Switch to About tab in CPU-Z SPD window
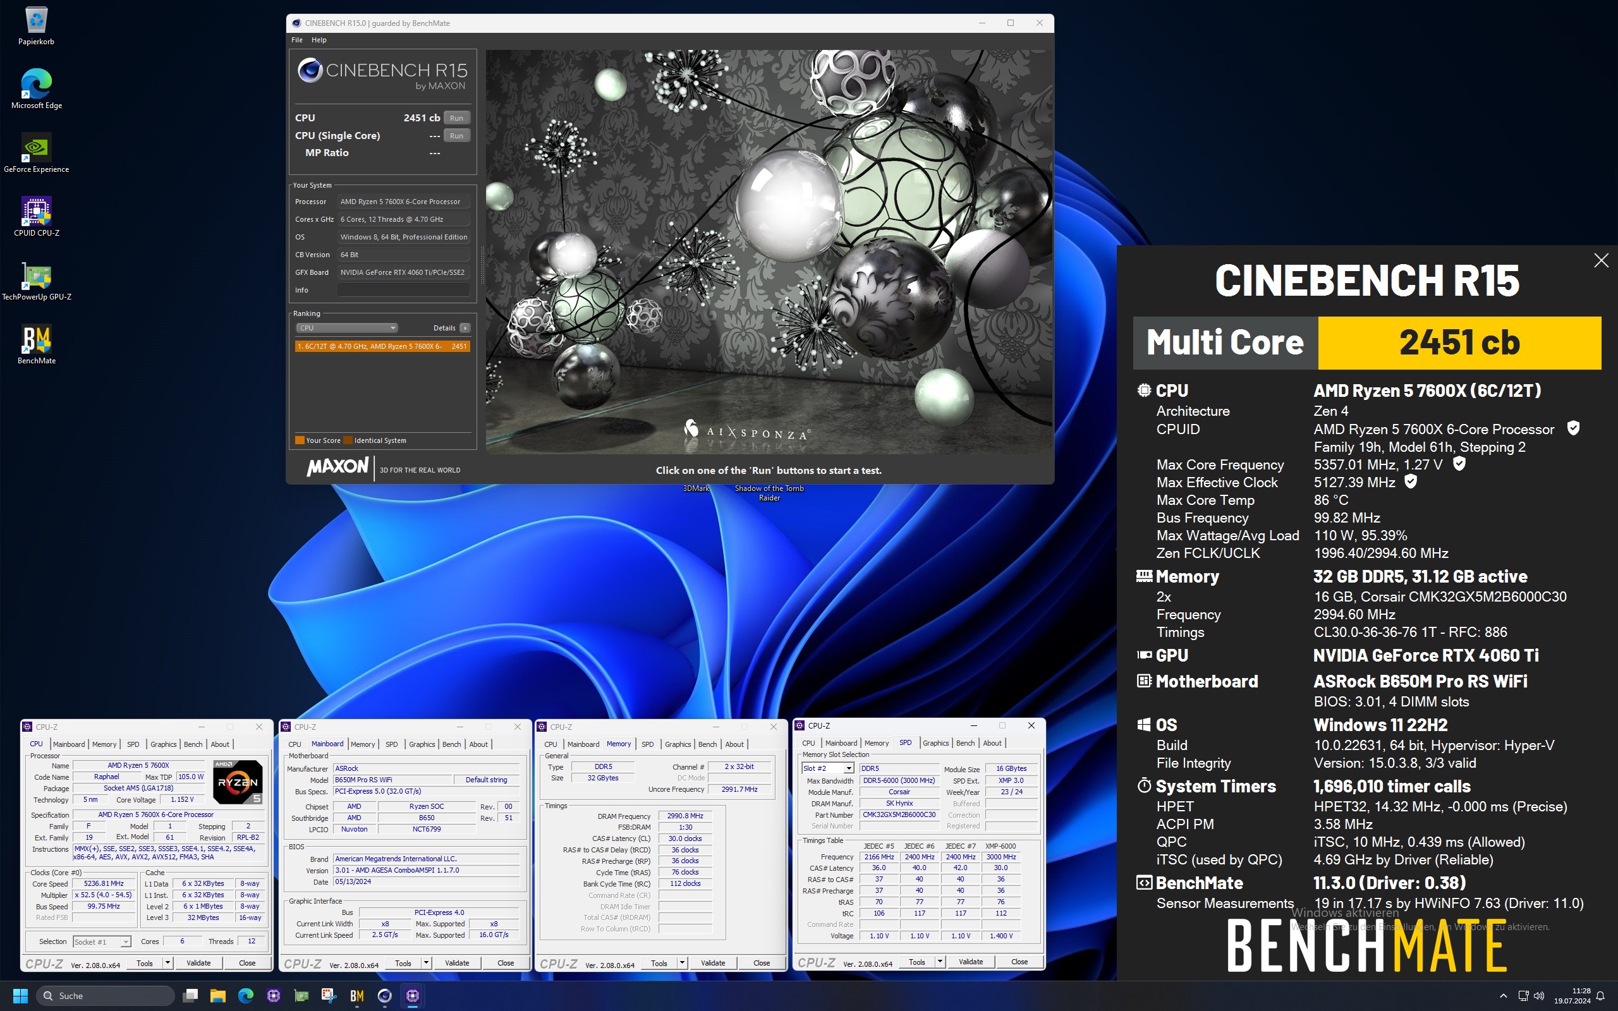1618x1011 pixels. pyautogui.click(x=992, y=743)
